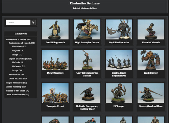Open Strach, Overlord Hero photo

(151, 93)
